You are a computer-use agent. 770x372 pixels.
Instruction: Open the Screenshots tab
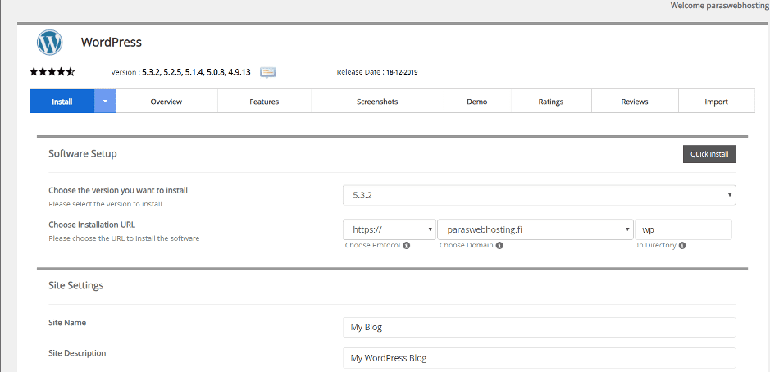tap(377, 102)
